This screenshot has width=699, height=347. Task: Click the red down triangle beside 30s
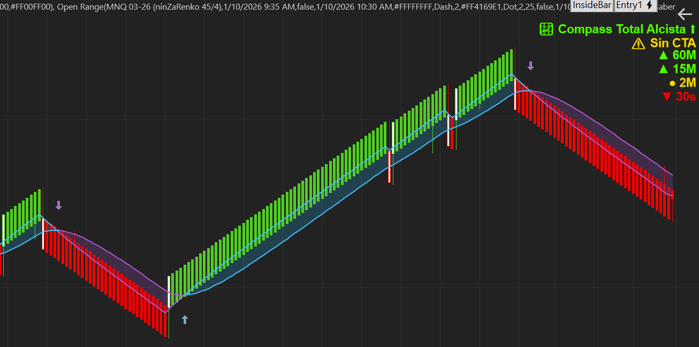[x=666, y=97]
